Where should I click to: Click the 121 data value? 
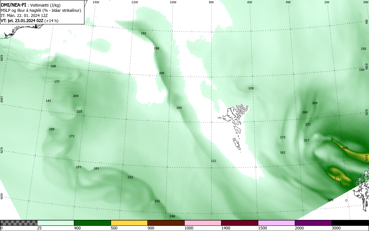click(213, 161)
